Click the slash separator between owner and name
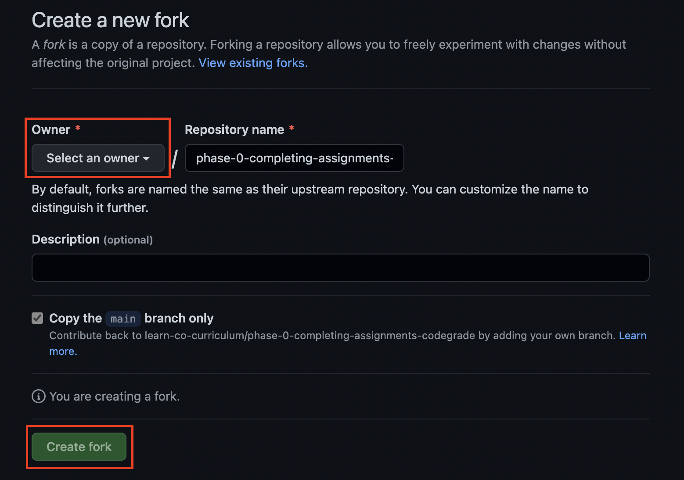 click(x=175, y=158)
